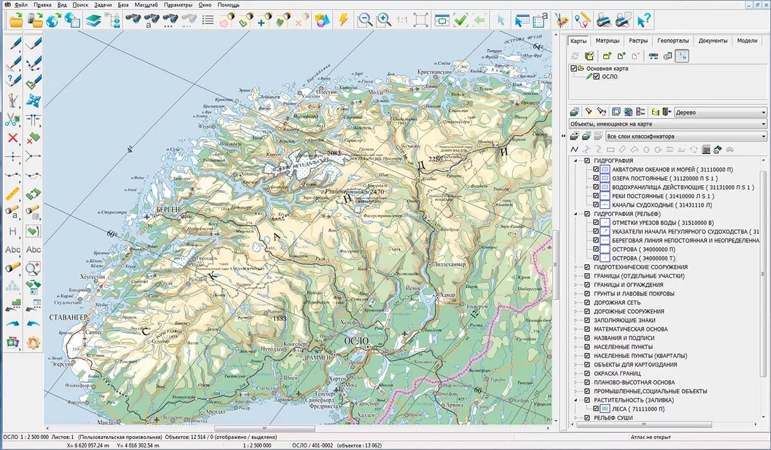Viewport: 771px width, 450px height.
Task: Toggle РЕКИ ПОСТОЯННЫЕ layer checkbox
Action: [x=596, y=196]
